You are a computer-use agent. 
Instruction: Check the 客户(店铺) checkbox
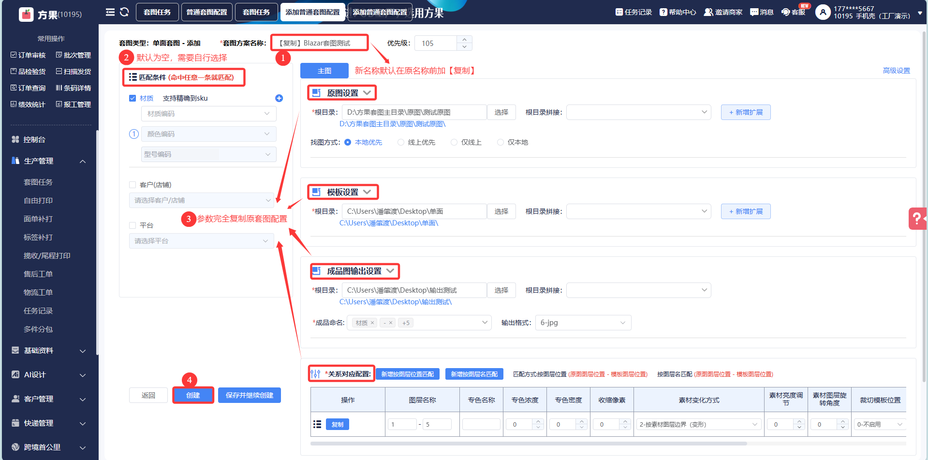tap(133, 185)
